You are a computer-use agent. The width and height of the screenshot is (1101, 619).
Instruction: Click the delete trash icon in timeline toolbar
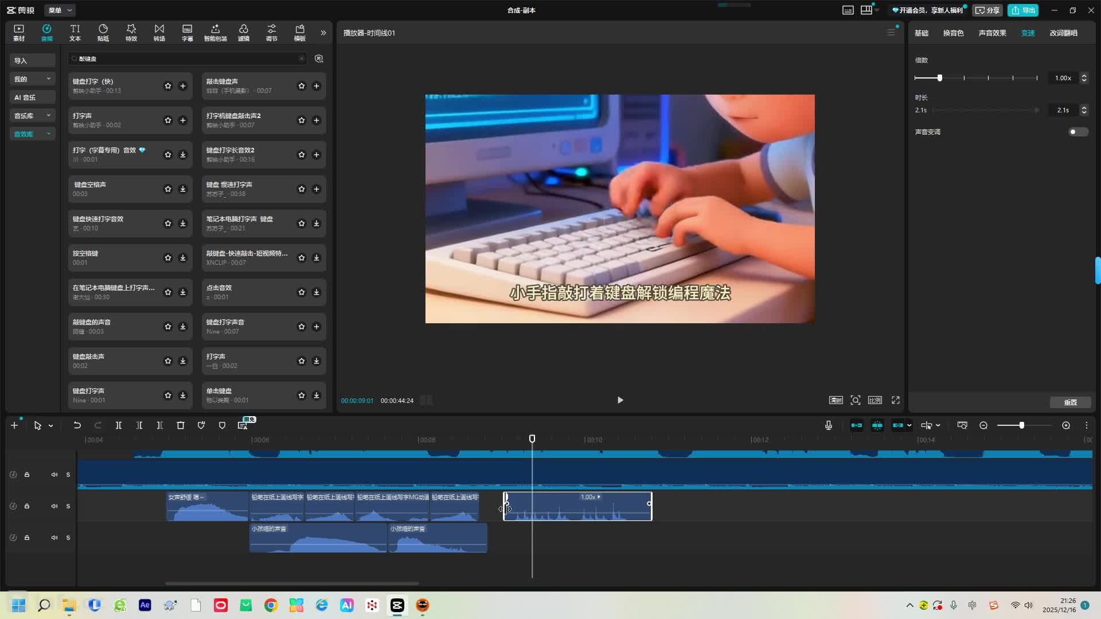click(181, 425)
